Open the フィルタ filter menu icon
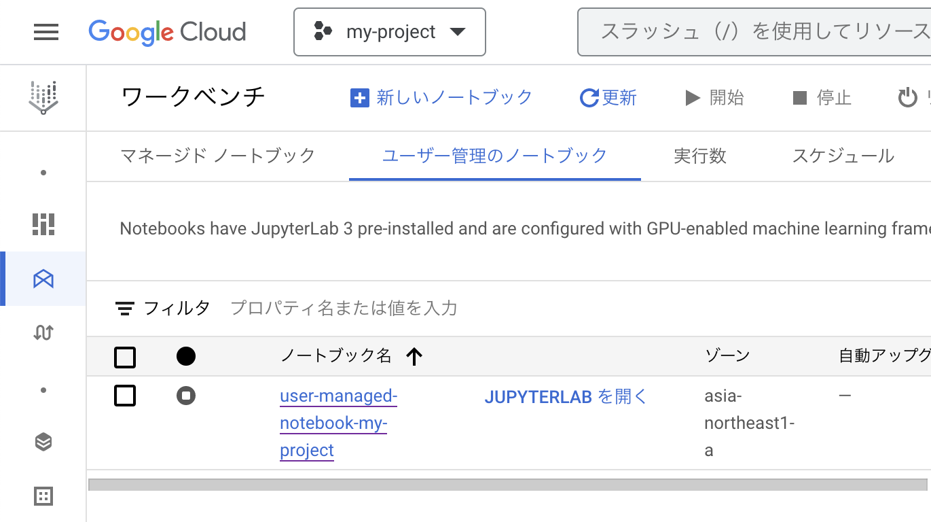This screenshot has height=522, width=931. pyautogui.click(x=124, y=309)
